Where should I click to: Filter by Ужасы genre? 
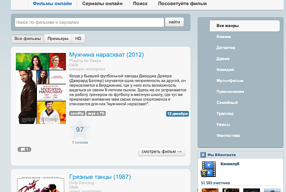point(223,125)
